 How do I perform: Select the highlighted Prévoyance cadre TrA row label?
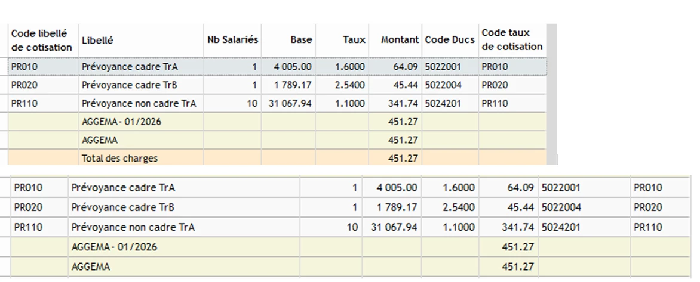pyautogui.click(x=130, y=67)
